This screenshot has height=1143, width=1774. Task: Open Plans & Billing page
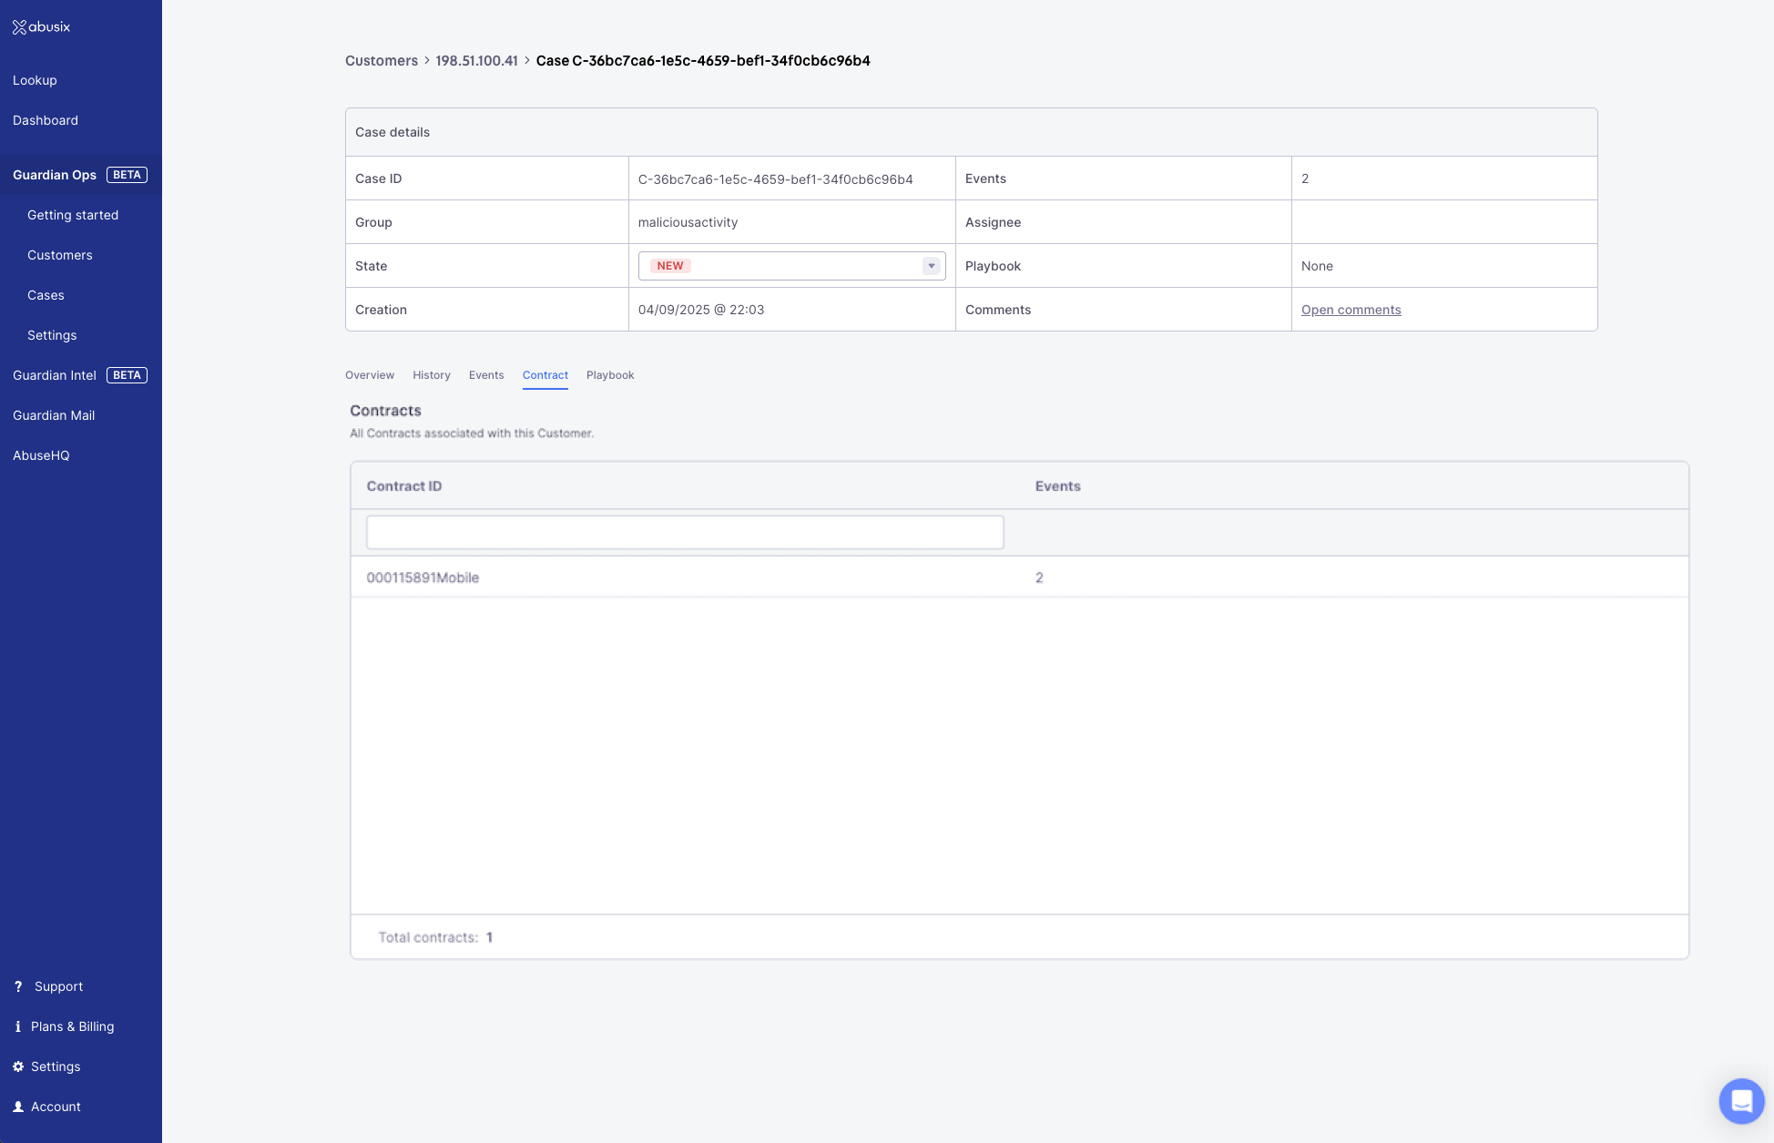73,1026
